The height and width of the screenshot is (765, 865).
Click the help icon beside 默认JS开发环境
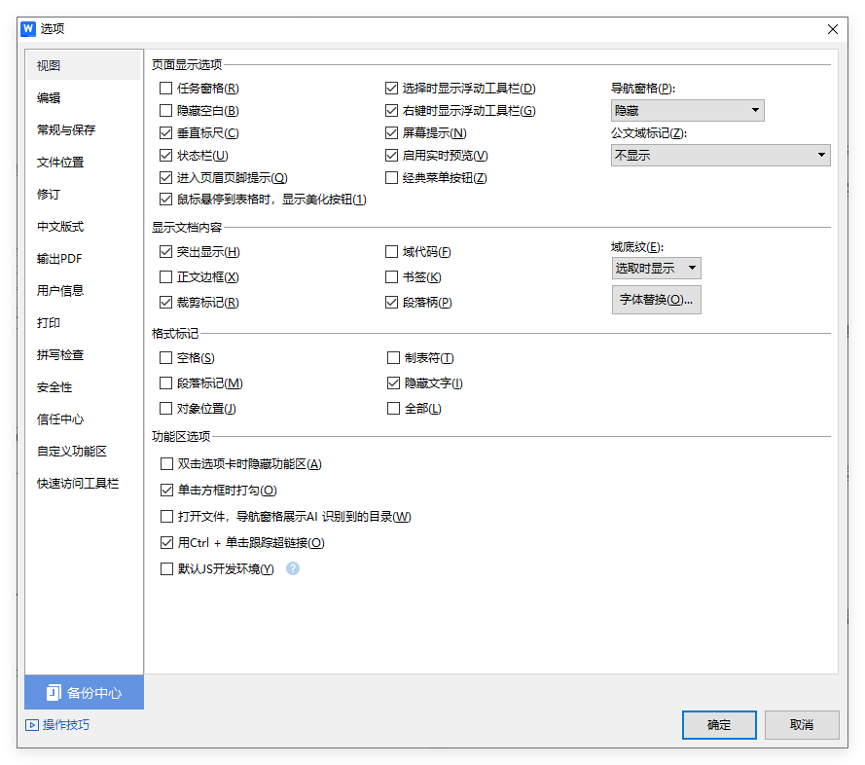[293, 568]
